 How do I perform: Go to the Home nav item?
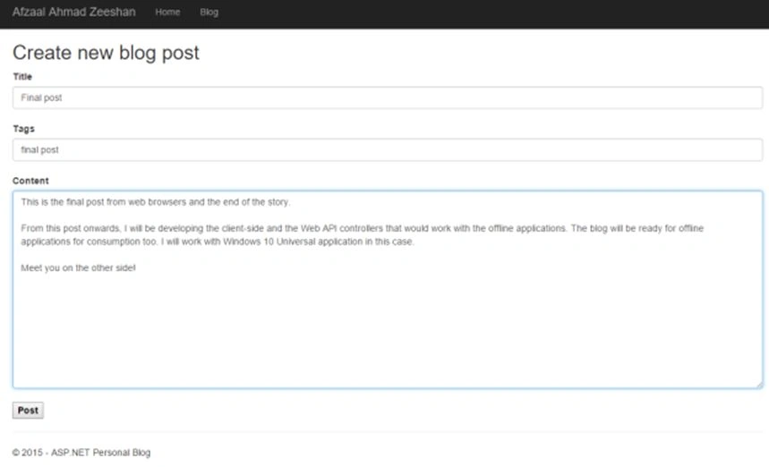tap(167, 13)
